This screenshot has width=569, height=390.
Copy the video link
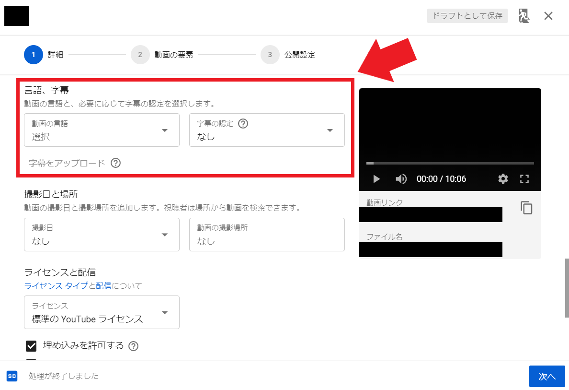click(x=526, y=208)
